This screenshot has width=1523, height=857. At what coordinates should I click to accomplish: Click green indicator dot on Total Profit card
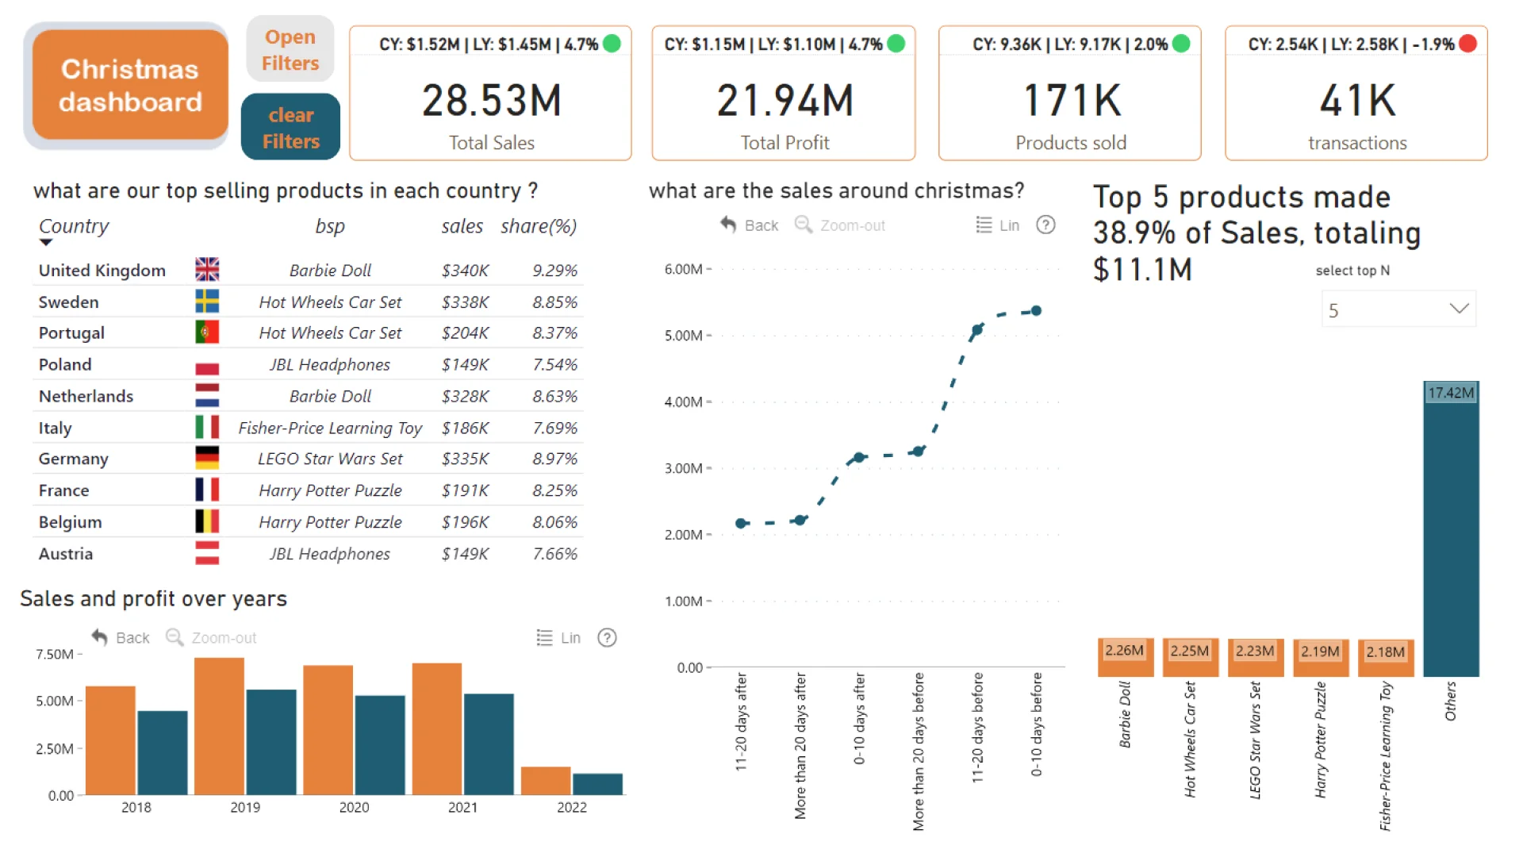coord(896,44)
